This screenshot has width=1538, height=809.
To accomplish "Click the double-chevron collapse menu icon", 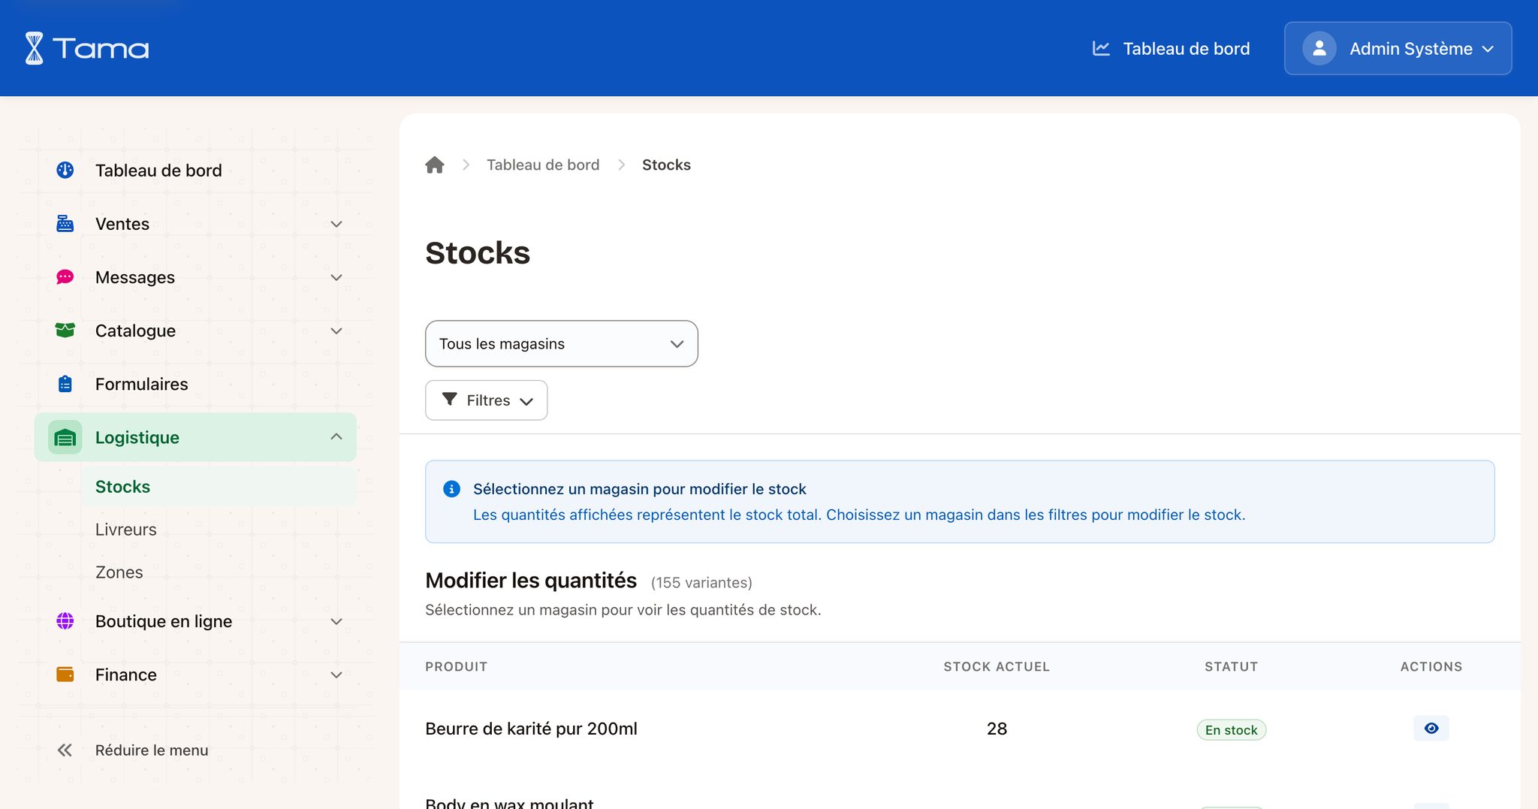I will coord(65,750).
